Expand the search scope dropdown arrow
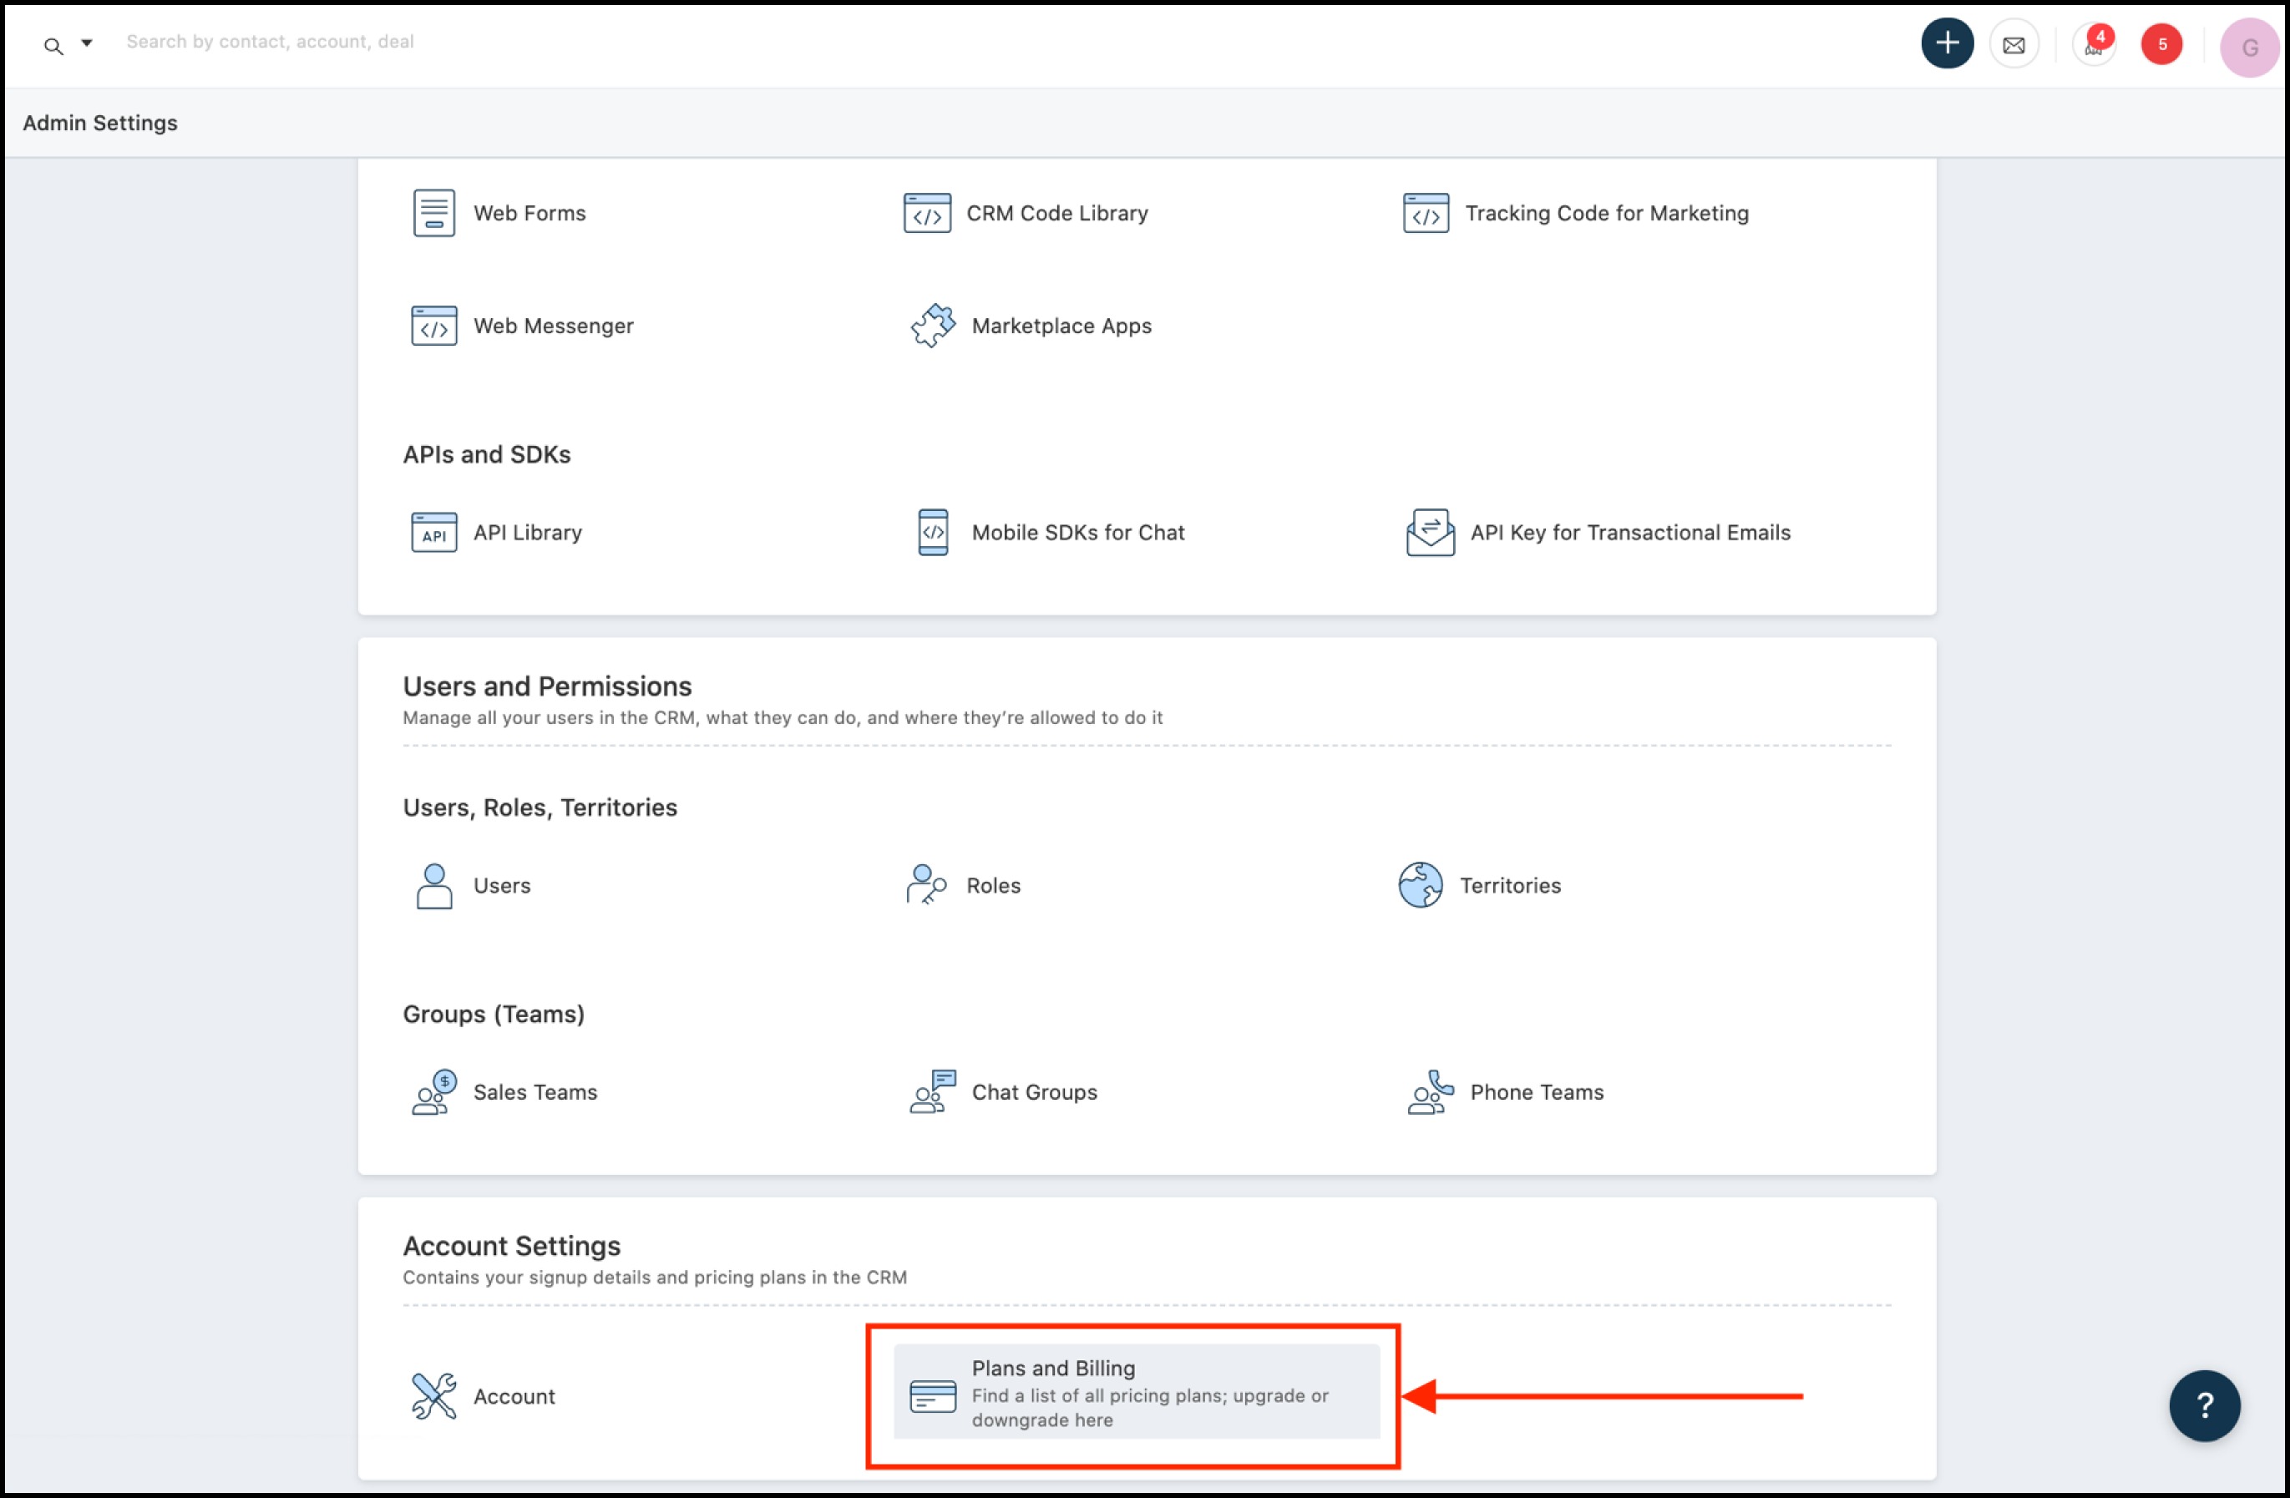 [87, 43]
